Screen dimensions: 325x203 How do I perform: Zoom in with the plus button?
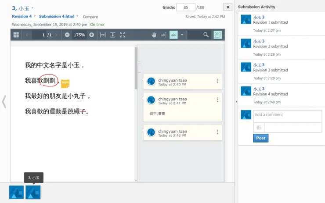[x=92, y=35]
